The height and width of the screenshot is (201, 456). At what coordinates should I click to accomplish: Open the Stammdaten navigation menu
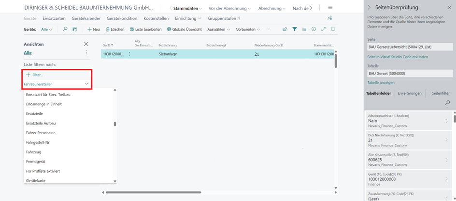186,8
